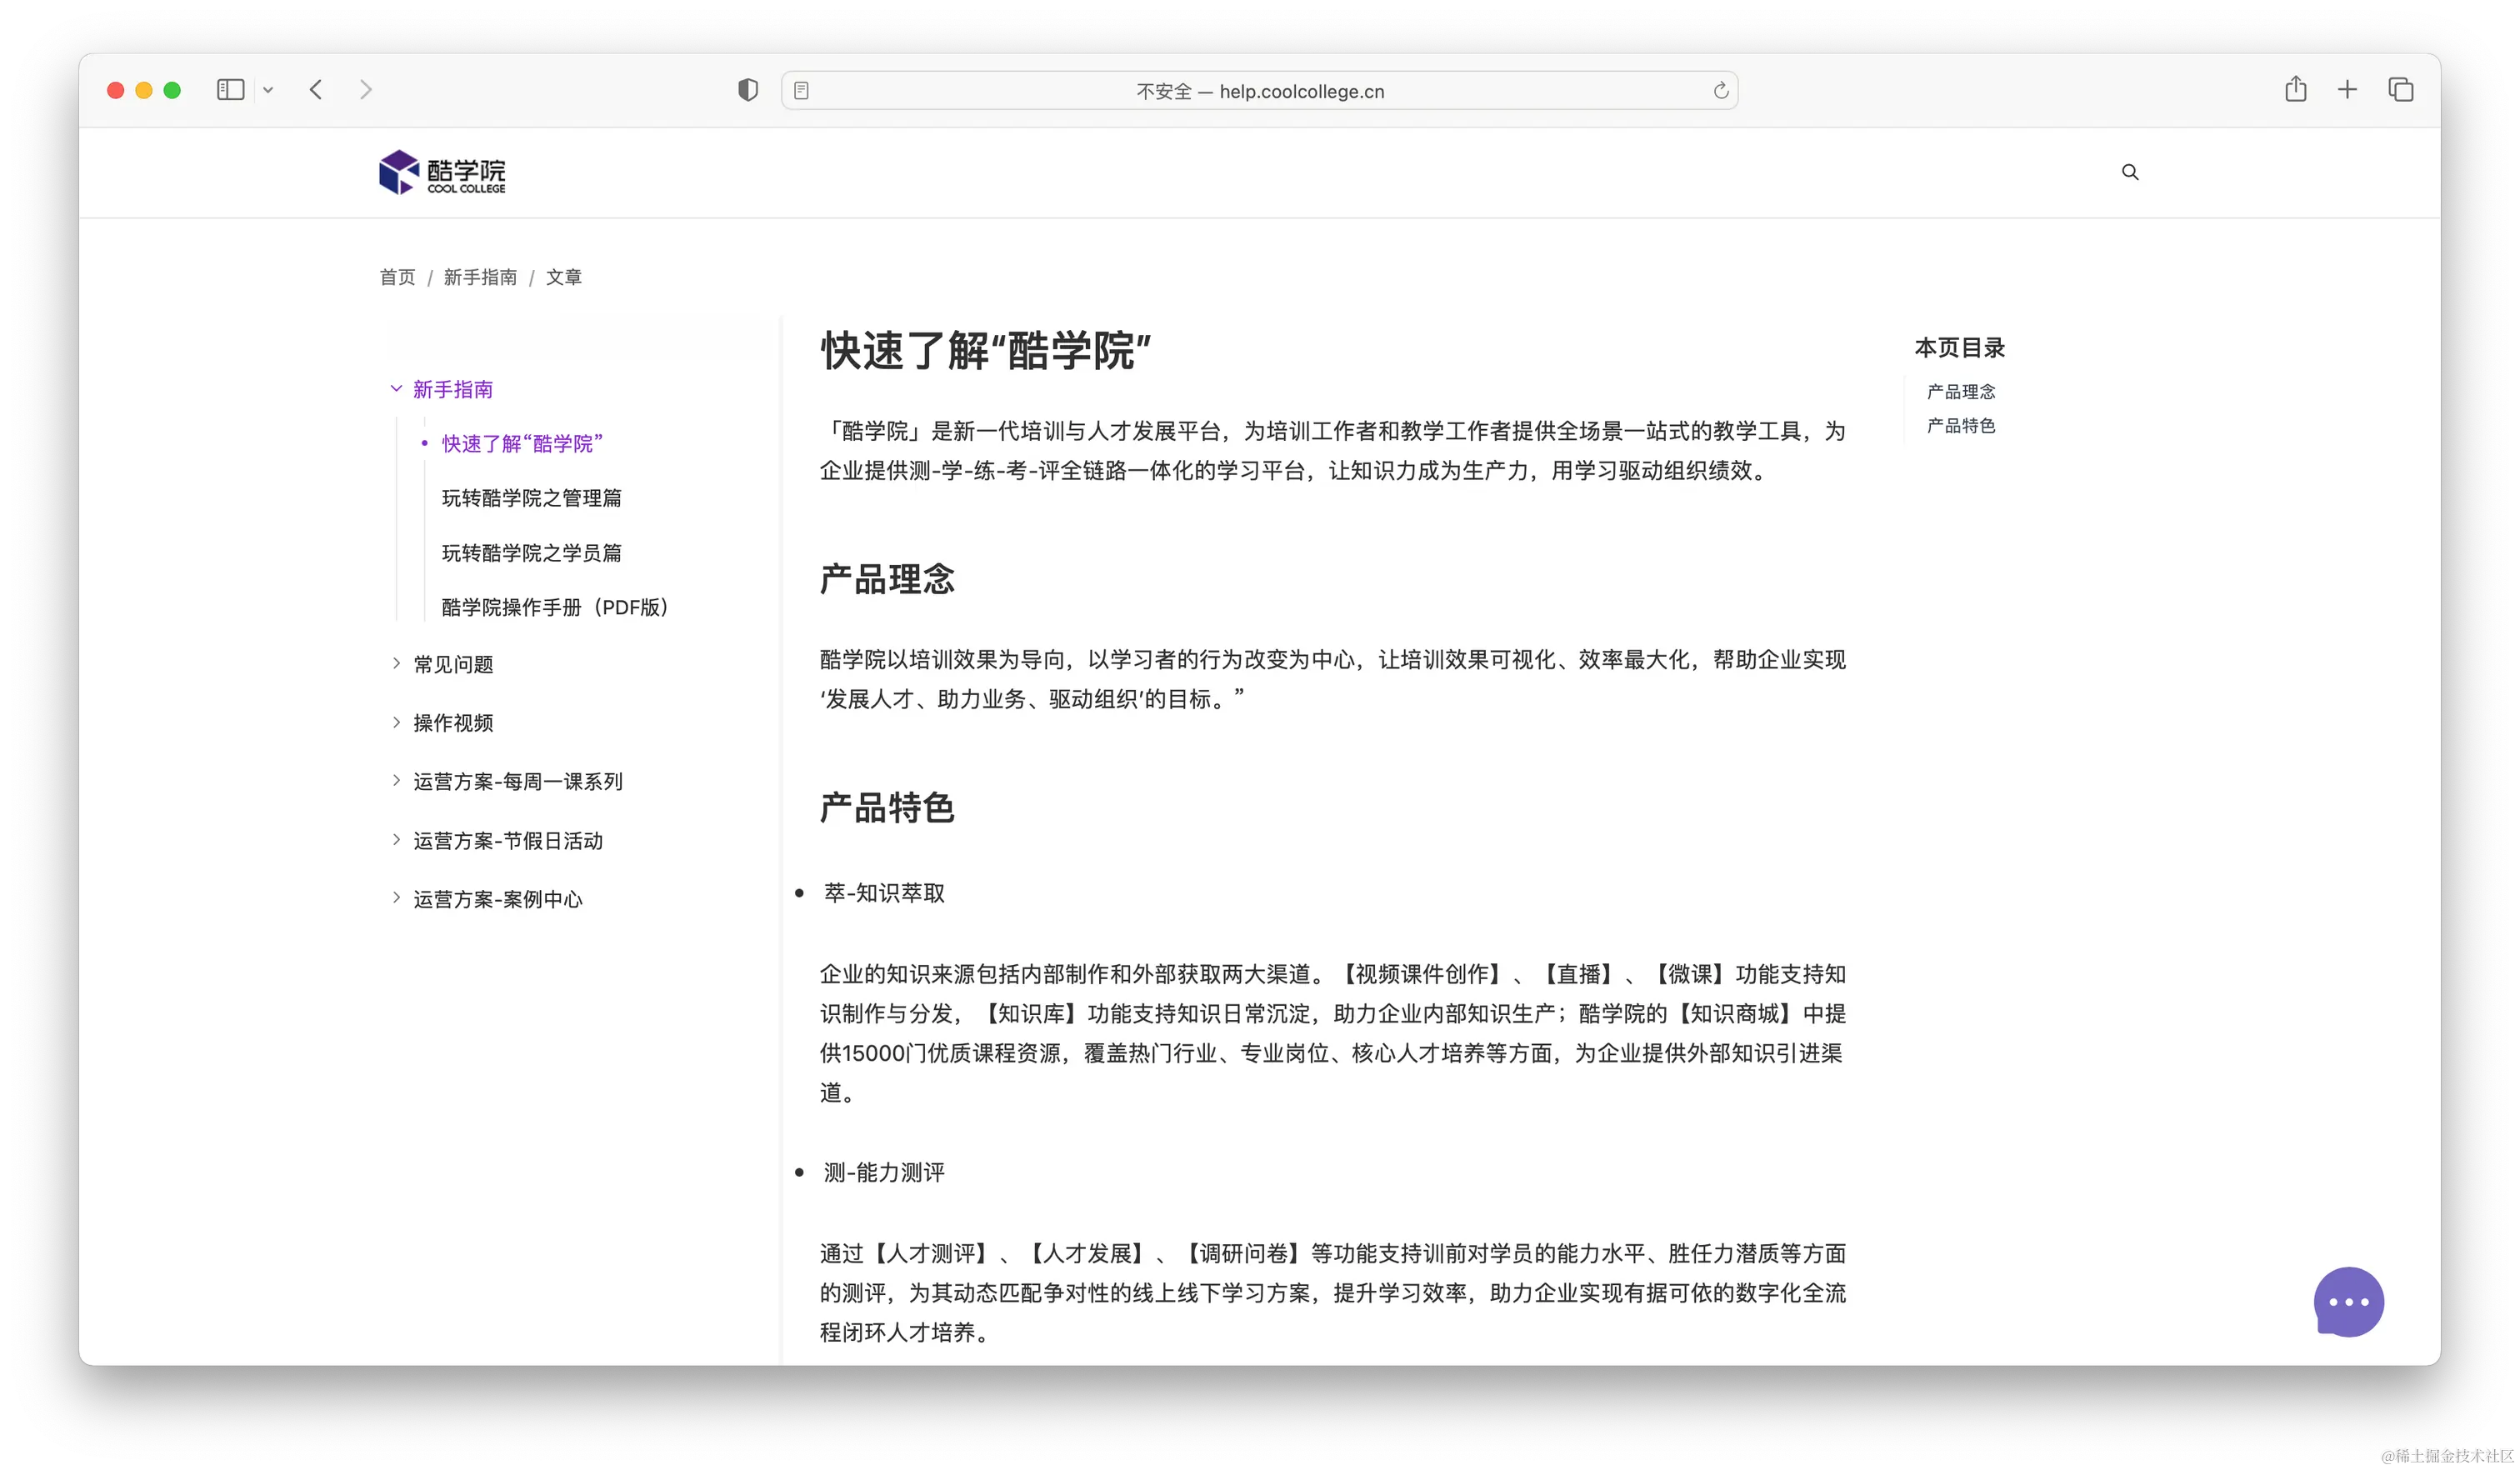Click 首页 in the breadcrumb
The image size is (2520, 1470).
point(397,277)
